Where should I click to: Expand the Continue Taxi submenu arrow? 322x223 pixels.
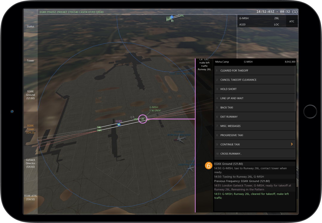(x=292, y=144)
